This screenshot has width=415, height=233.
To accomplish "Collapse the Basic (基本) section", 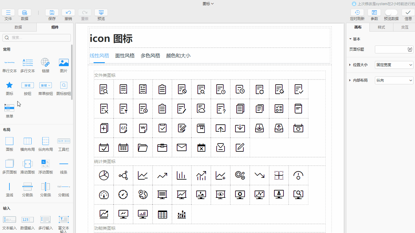I will [350, 39].
